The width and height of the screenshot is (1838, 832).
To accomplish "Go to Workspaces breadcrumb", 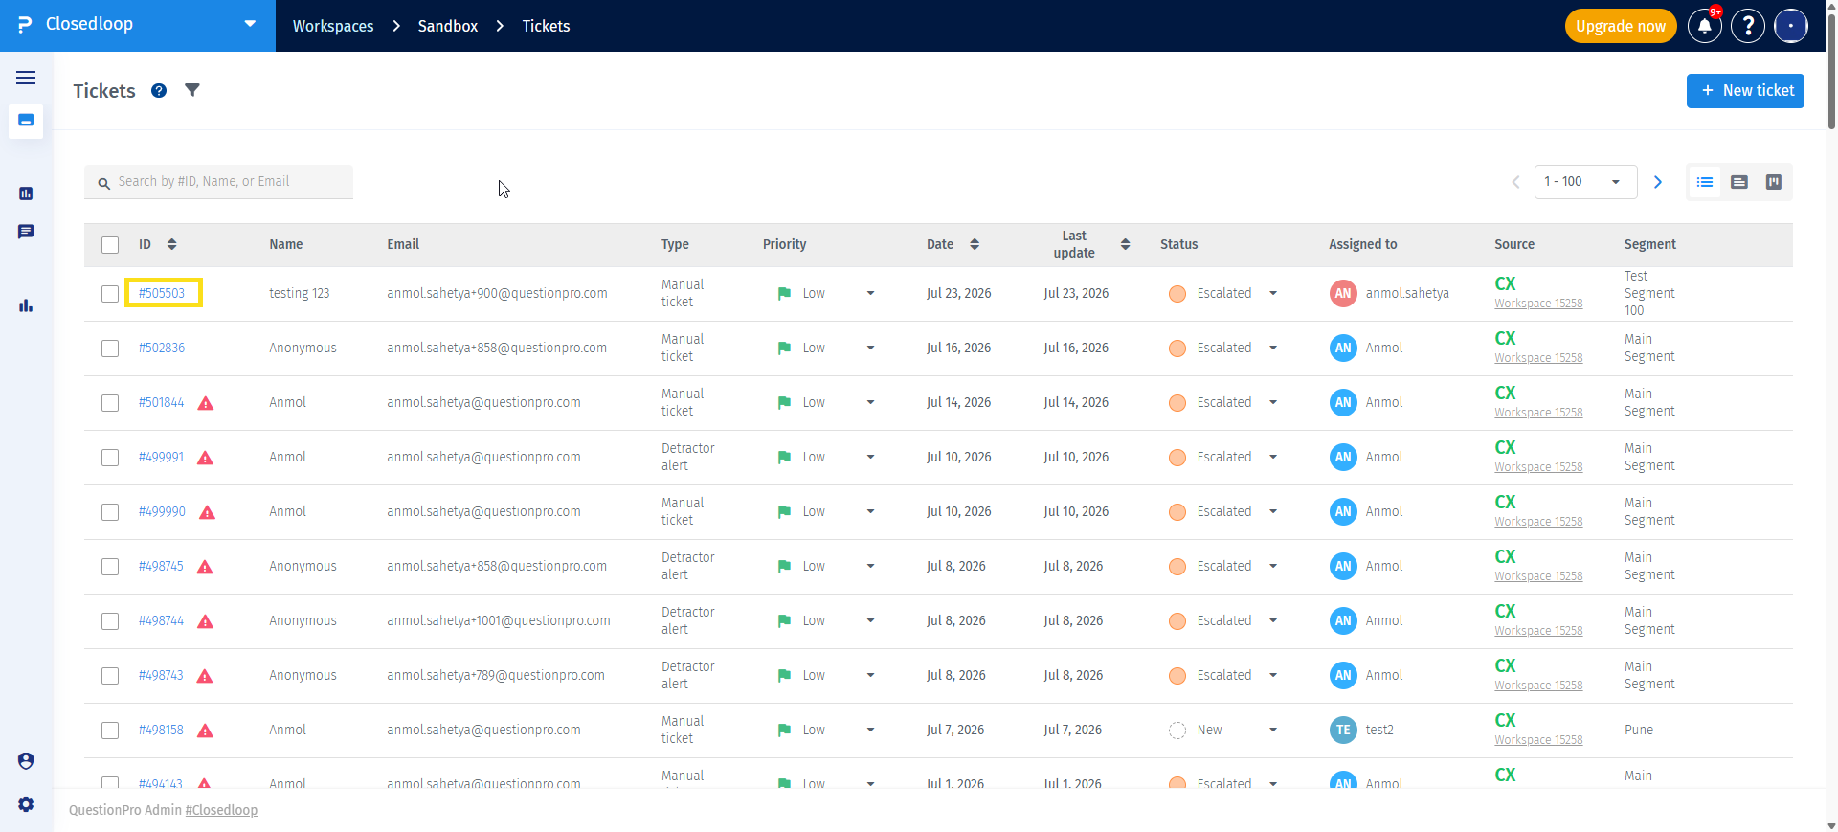I will 333,26.
